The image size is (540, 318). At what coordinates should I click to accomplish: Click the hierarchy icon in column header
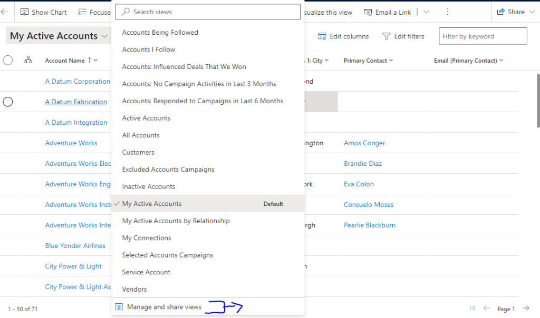(x=28, y=61)
